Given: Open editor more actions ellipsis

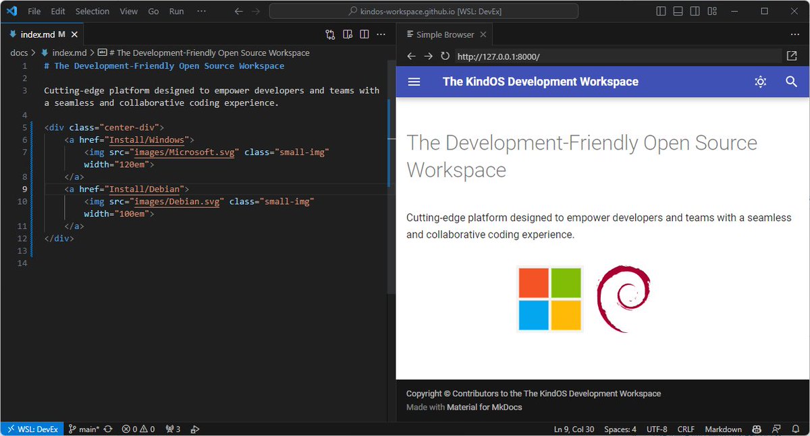Looking at the screenshot, I should point(381,34).
